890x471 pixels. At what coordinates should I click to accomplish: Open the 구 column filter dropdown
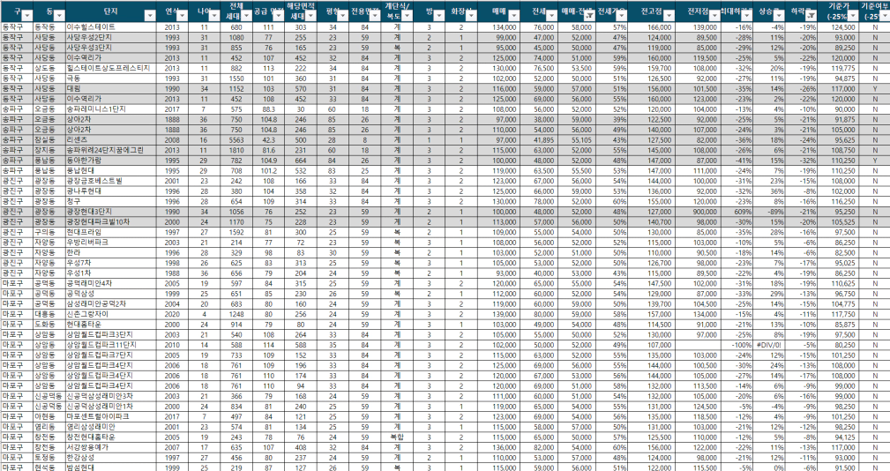[26, 16]
